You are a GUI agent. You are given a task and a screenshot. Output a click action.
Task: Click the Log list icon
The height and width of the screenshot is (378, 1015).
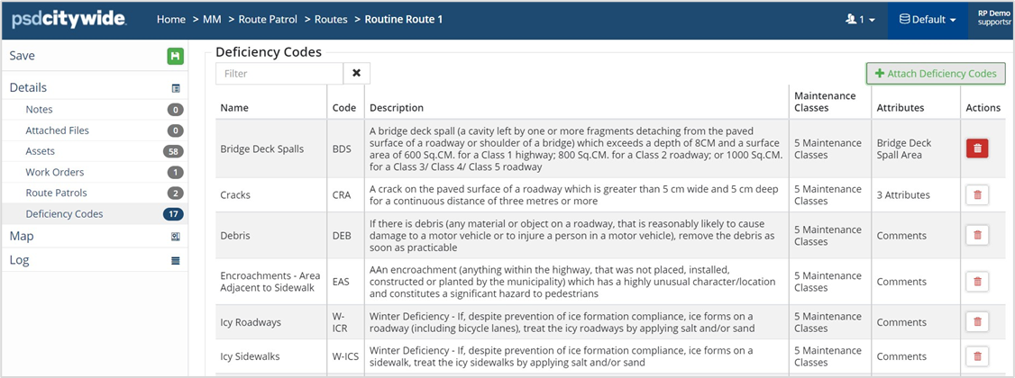(x=175, y=260)
